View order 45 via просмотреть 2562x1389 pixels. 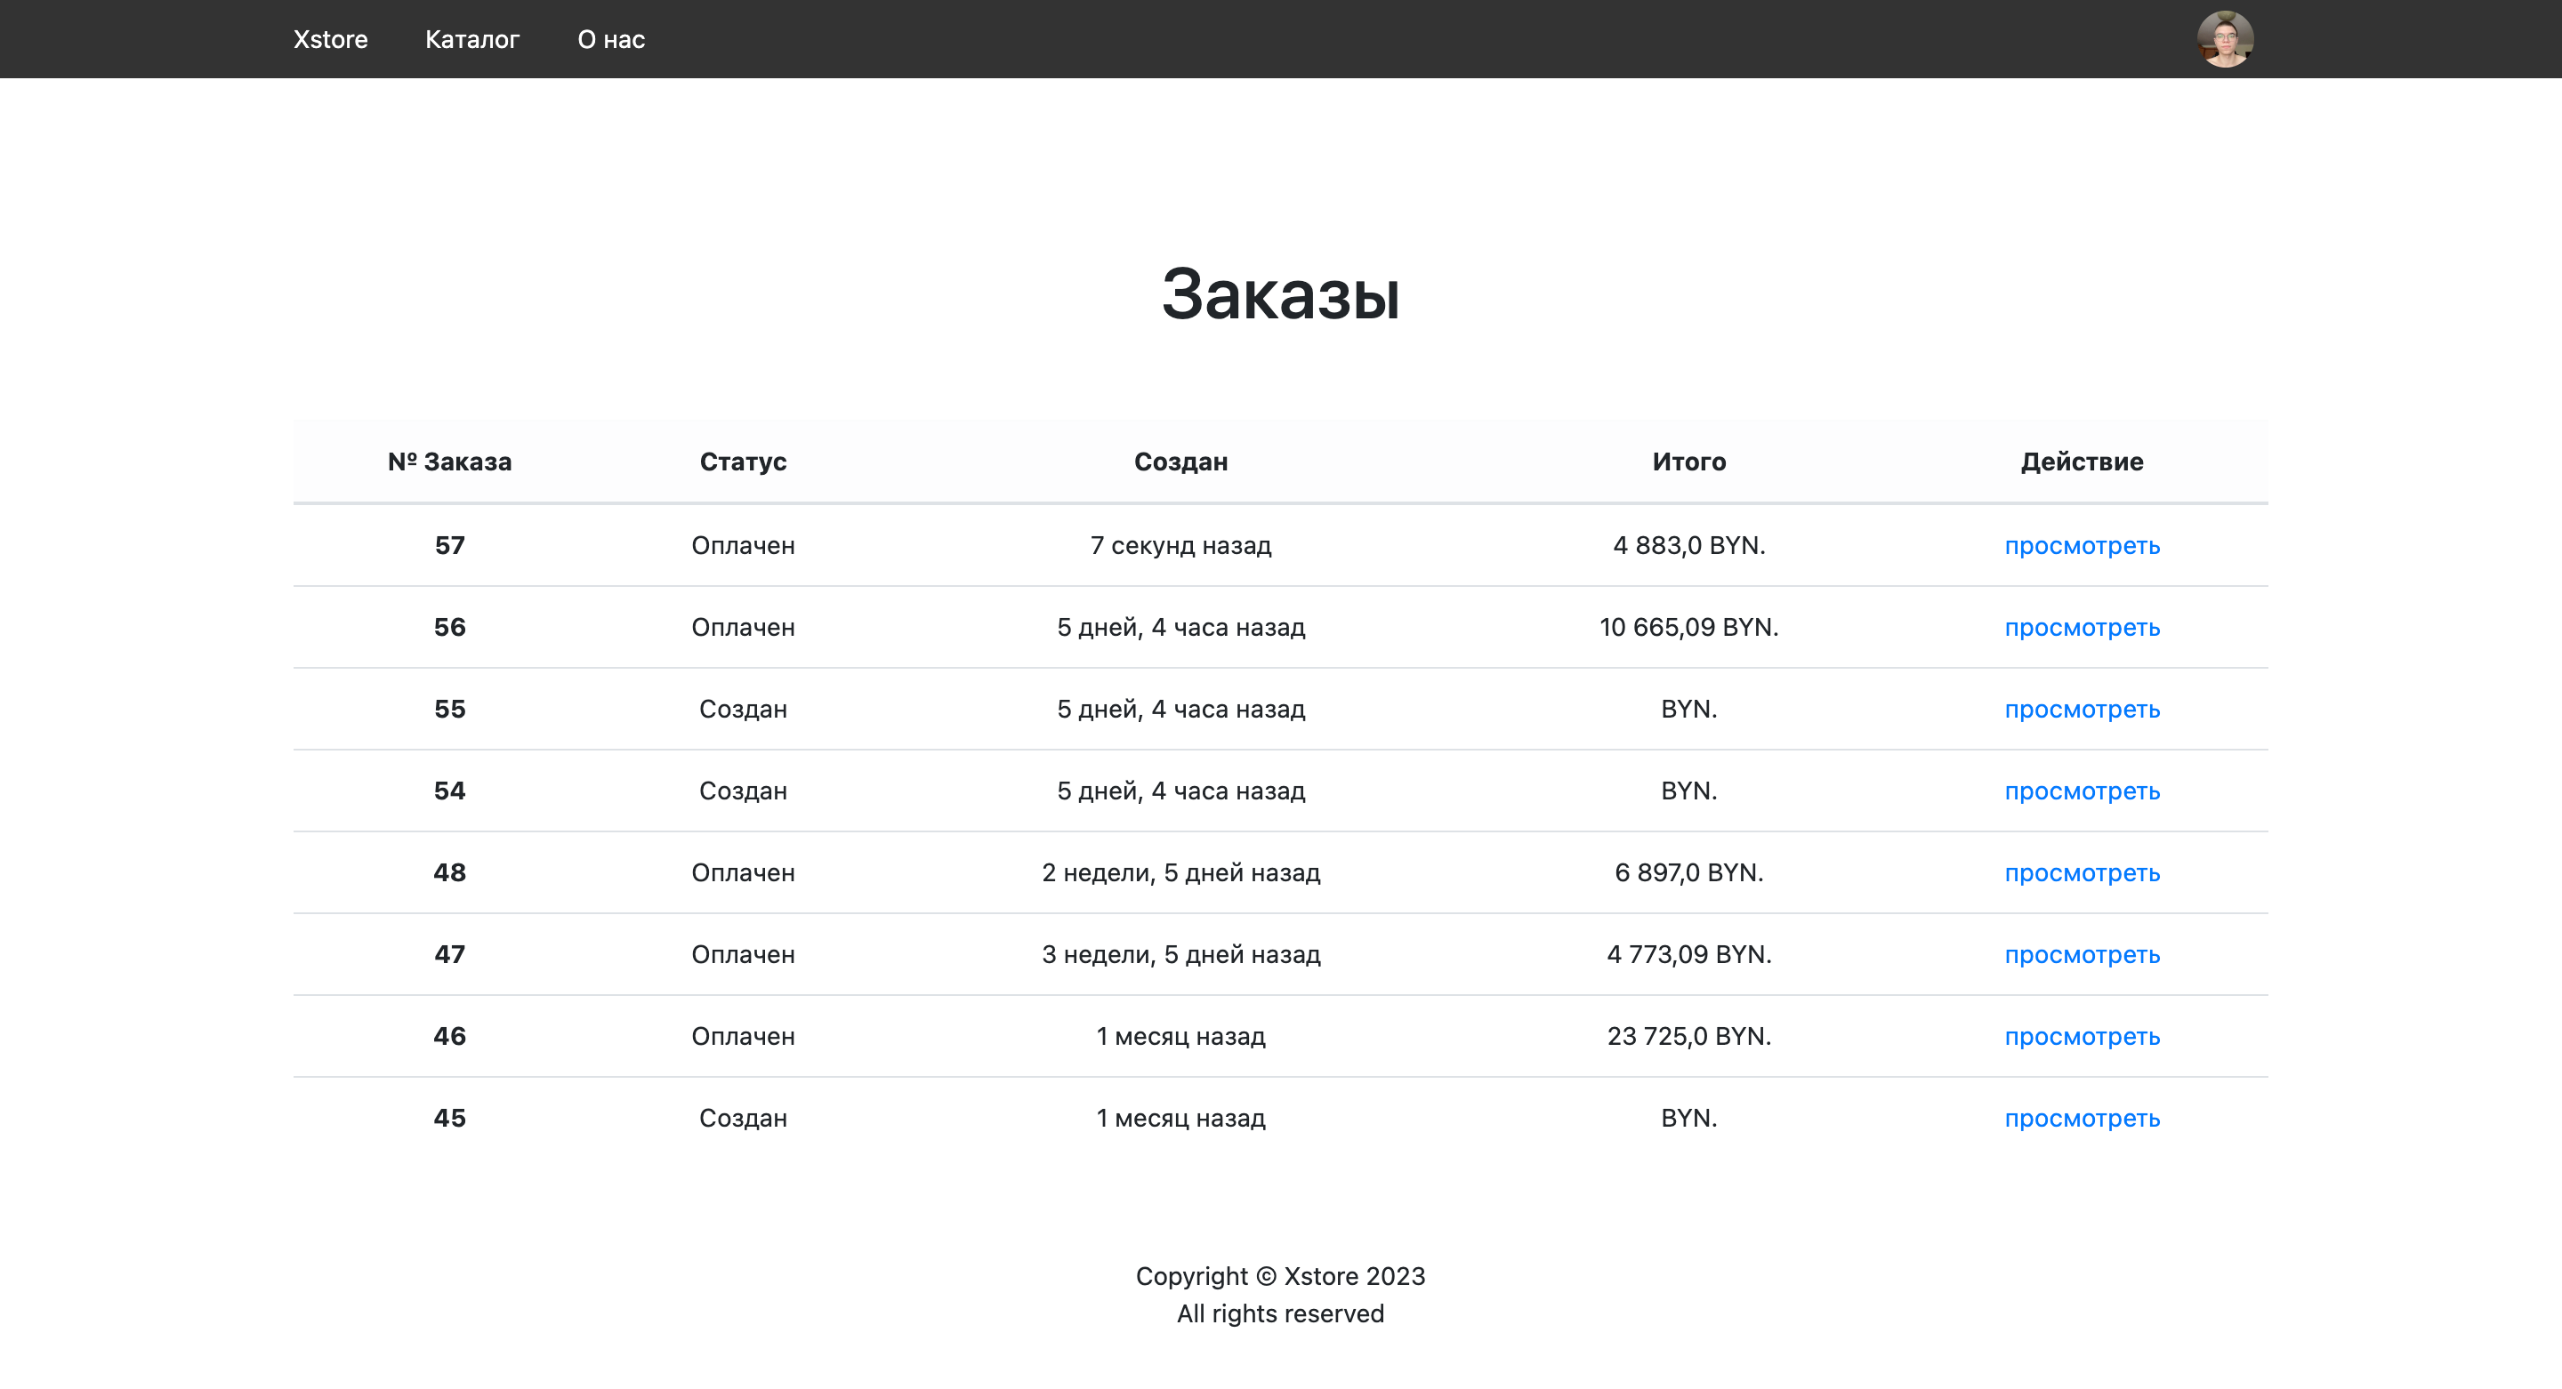click(2082, 1119)
